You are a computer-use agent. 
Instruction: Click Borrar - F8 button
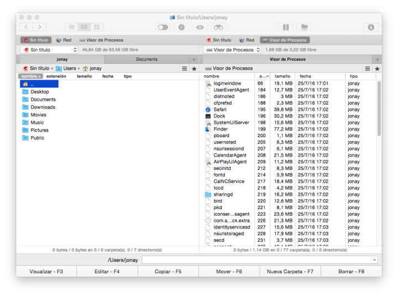(352, 271)
